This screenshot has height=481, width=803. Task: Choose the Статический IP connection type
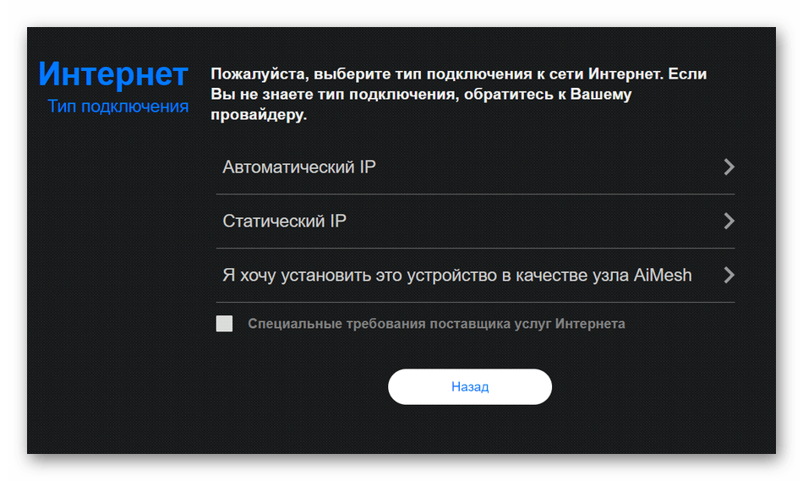pyautogui.click(x=284, y=221)
